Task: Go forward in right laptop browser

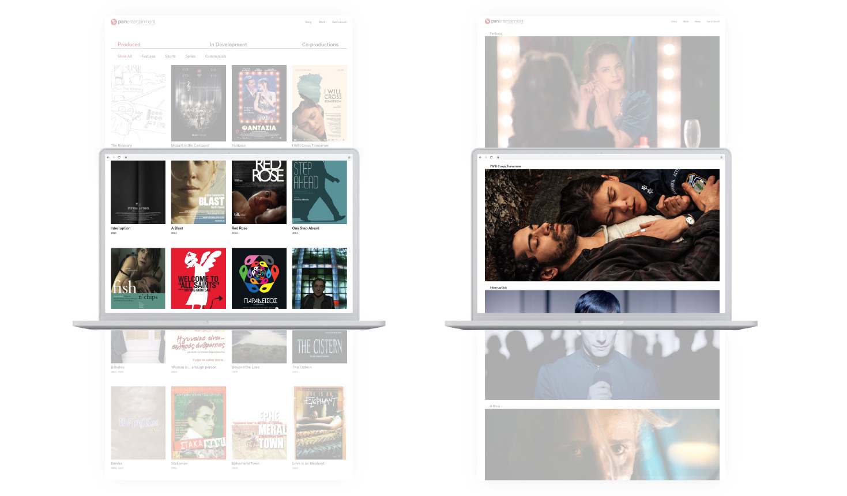Action: tap(485, 157)
